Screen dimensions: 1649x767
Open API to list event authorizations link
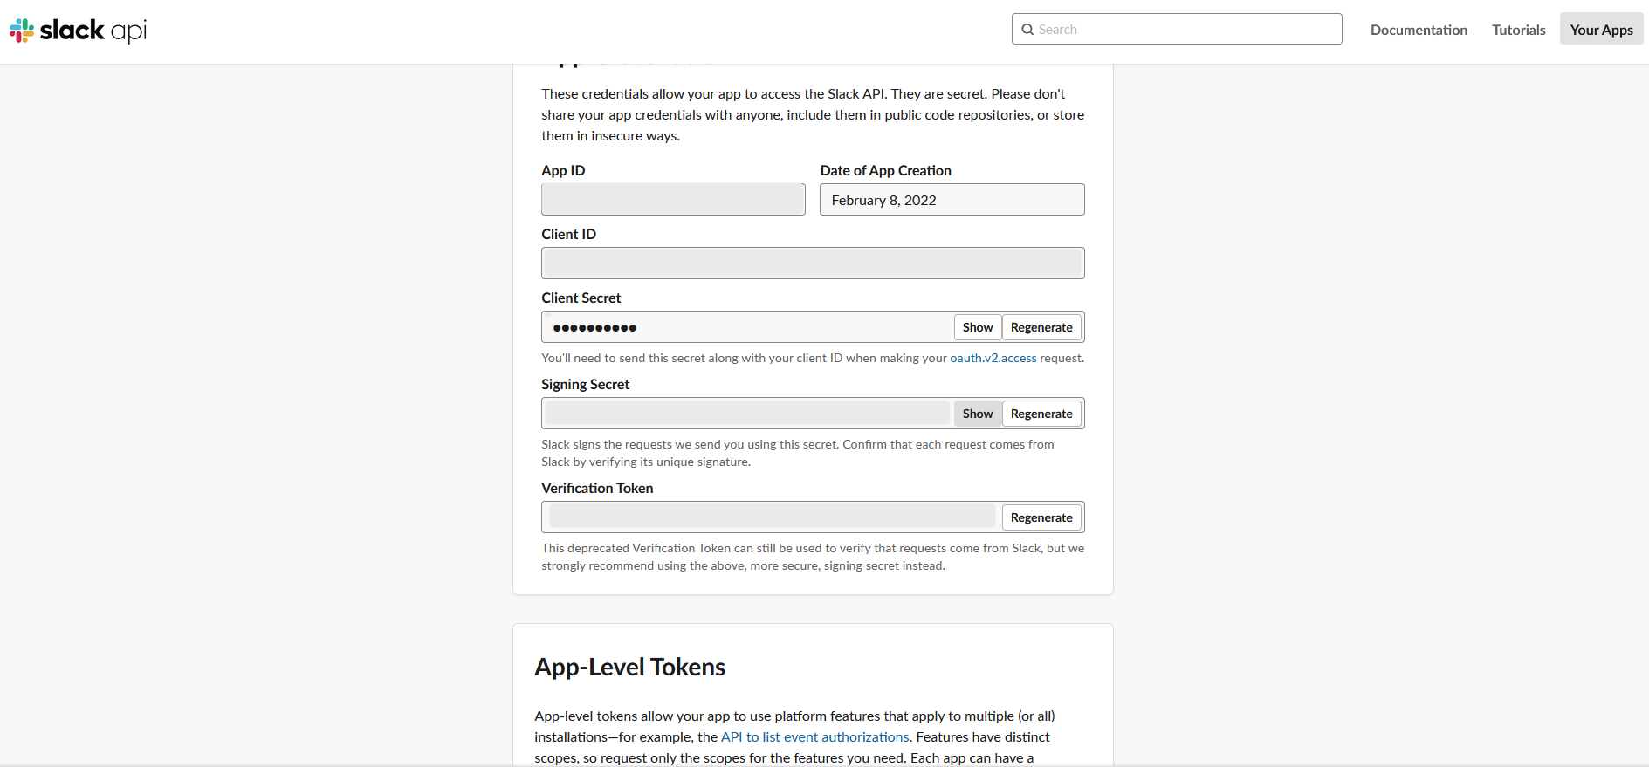815,737
